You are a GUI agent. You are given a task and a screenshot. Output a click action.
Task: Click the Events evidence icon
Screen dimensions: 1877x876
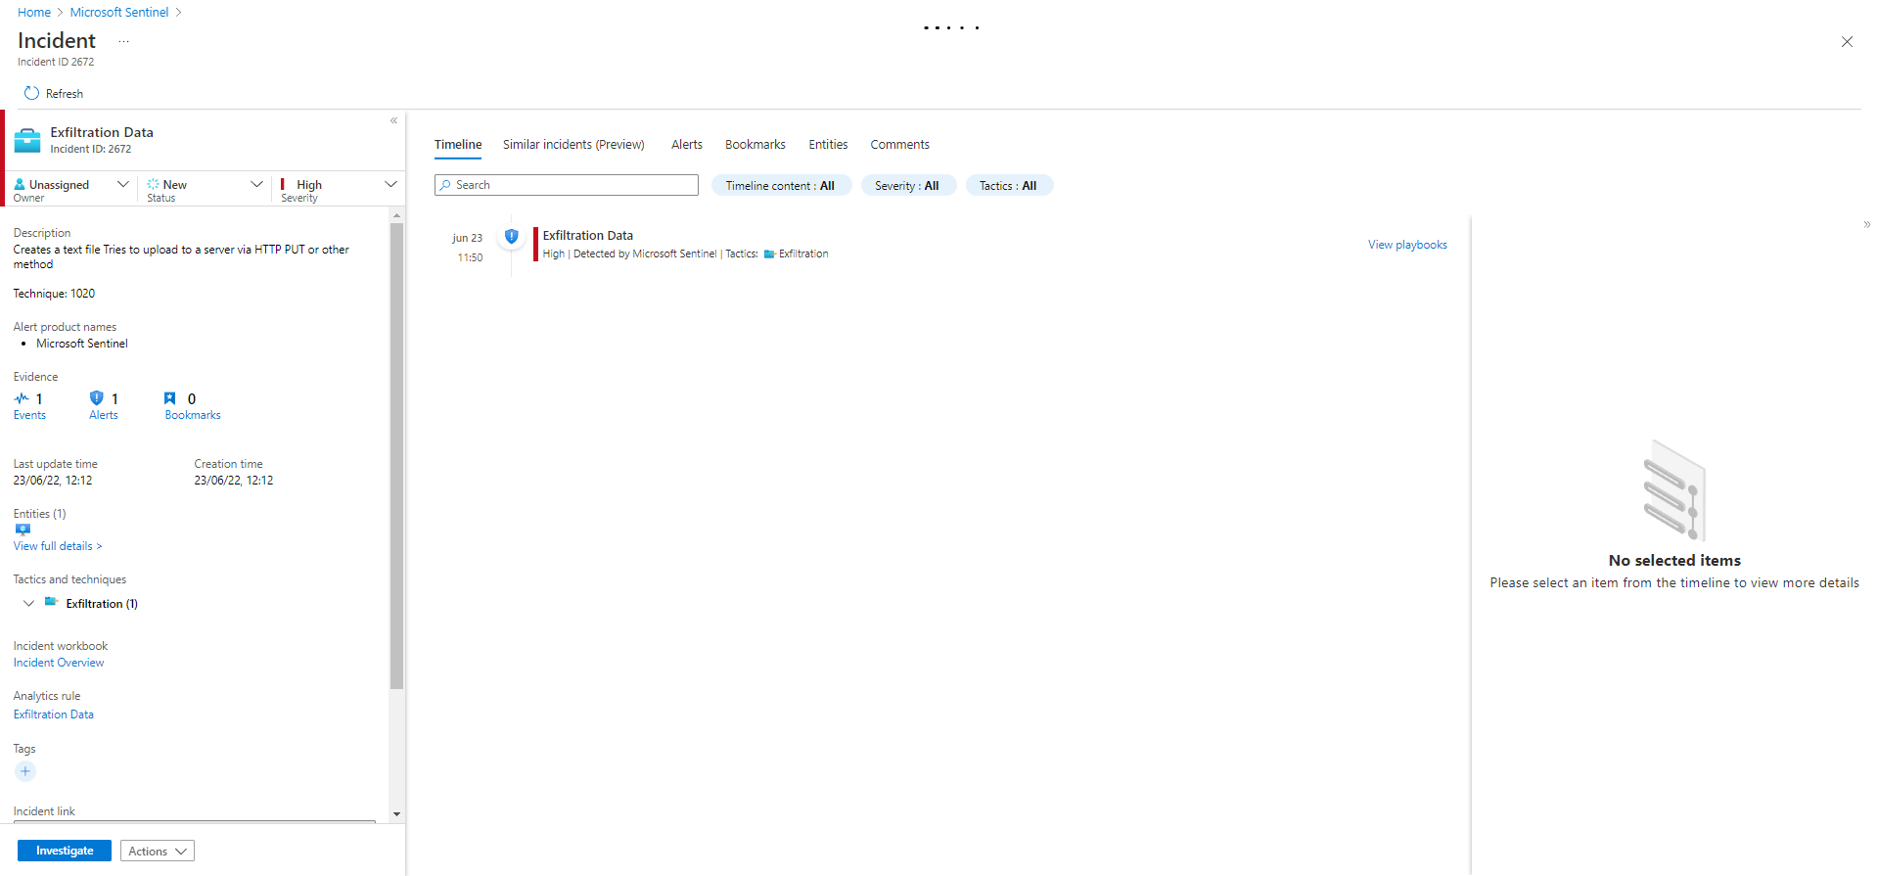pos(22,399)
